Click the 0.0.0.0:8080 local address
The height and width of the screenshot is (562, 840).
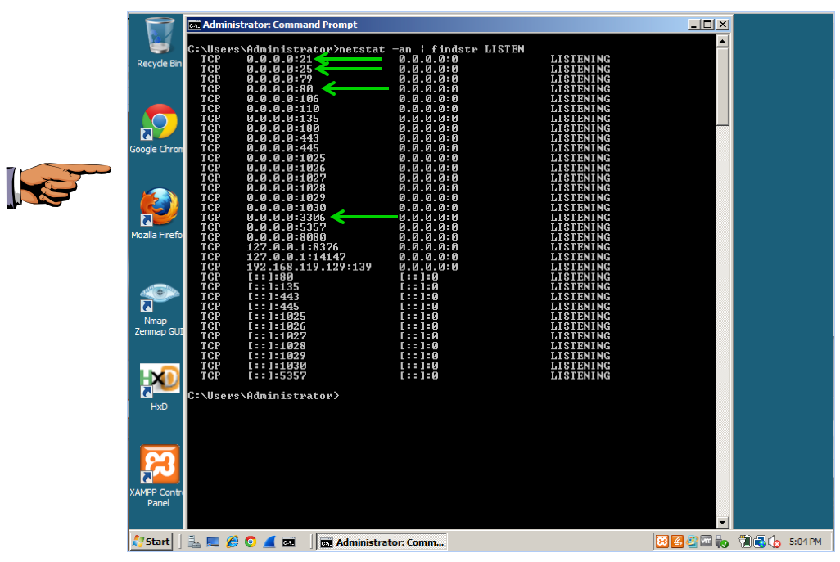(x=286, y=237)
